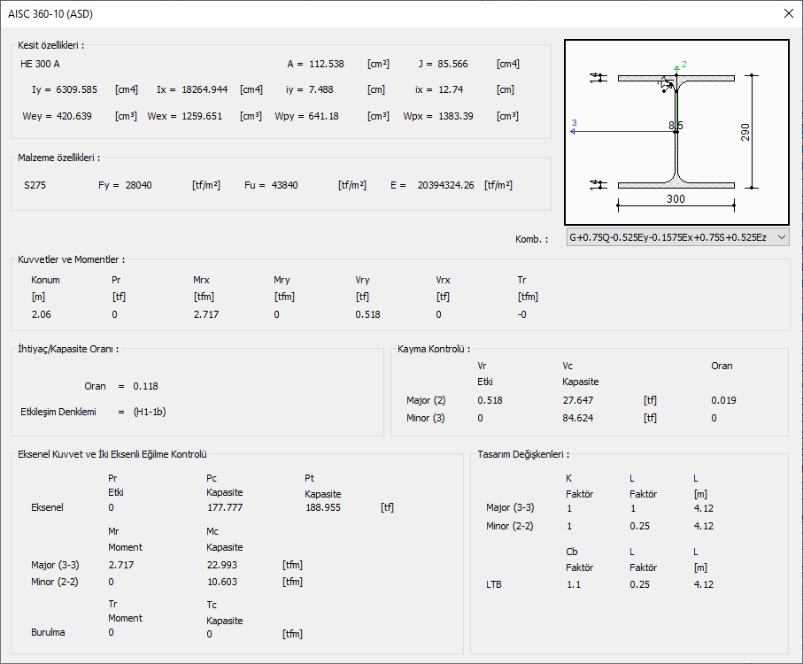The height and width of the screenshot is (664, 803).
Task: Open the Komb. load combination dropdown
Action: click(677, 237)
